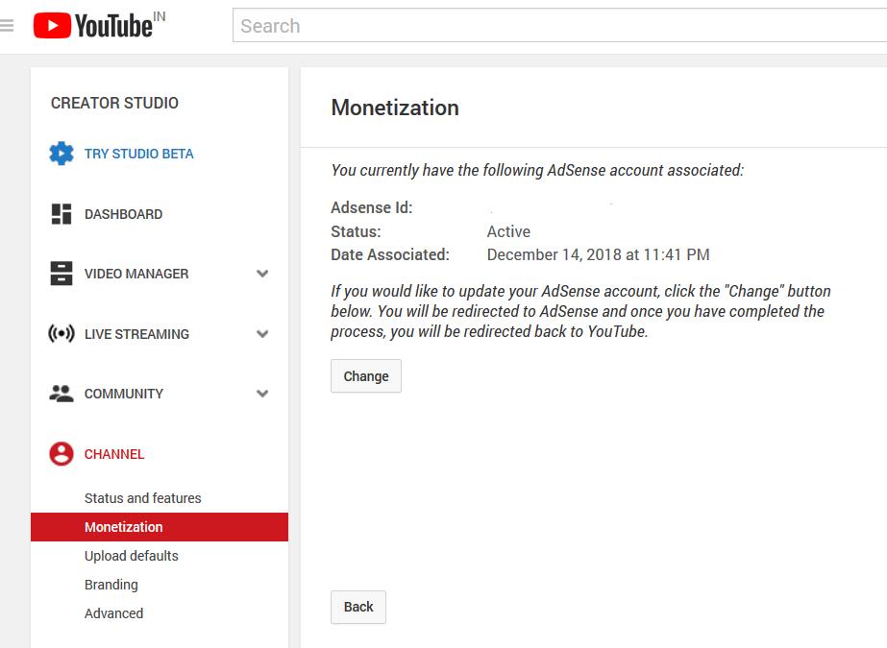This screenshot has height=648, width=887.
Task: Click the Video Manager drawer icon
Action: click(x=62, y=274)
